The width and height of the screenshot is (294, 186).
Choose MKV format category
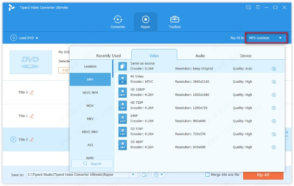point(90,119)
